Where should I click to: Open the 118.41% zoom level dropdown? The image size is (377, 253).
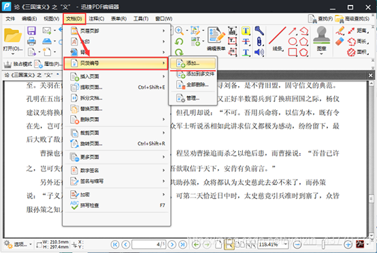[x=286, y=244]
